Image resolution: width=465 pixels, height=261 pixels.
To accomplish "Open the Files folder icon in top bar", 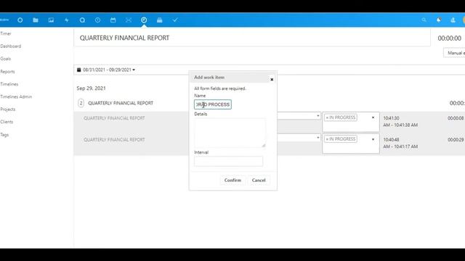I will click(x=36, y=20).
